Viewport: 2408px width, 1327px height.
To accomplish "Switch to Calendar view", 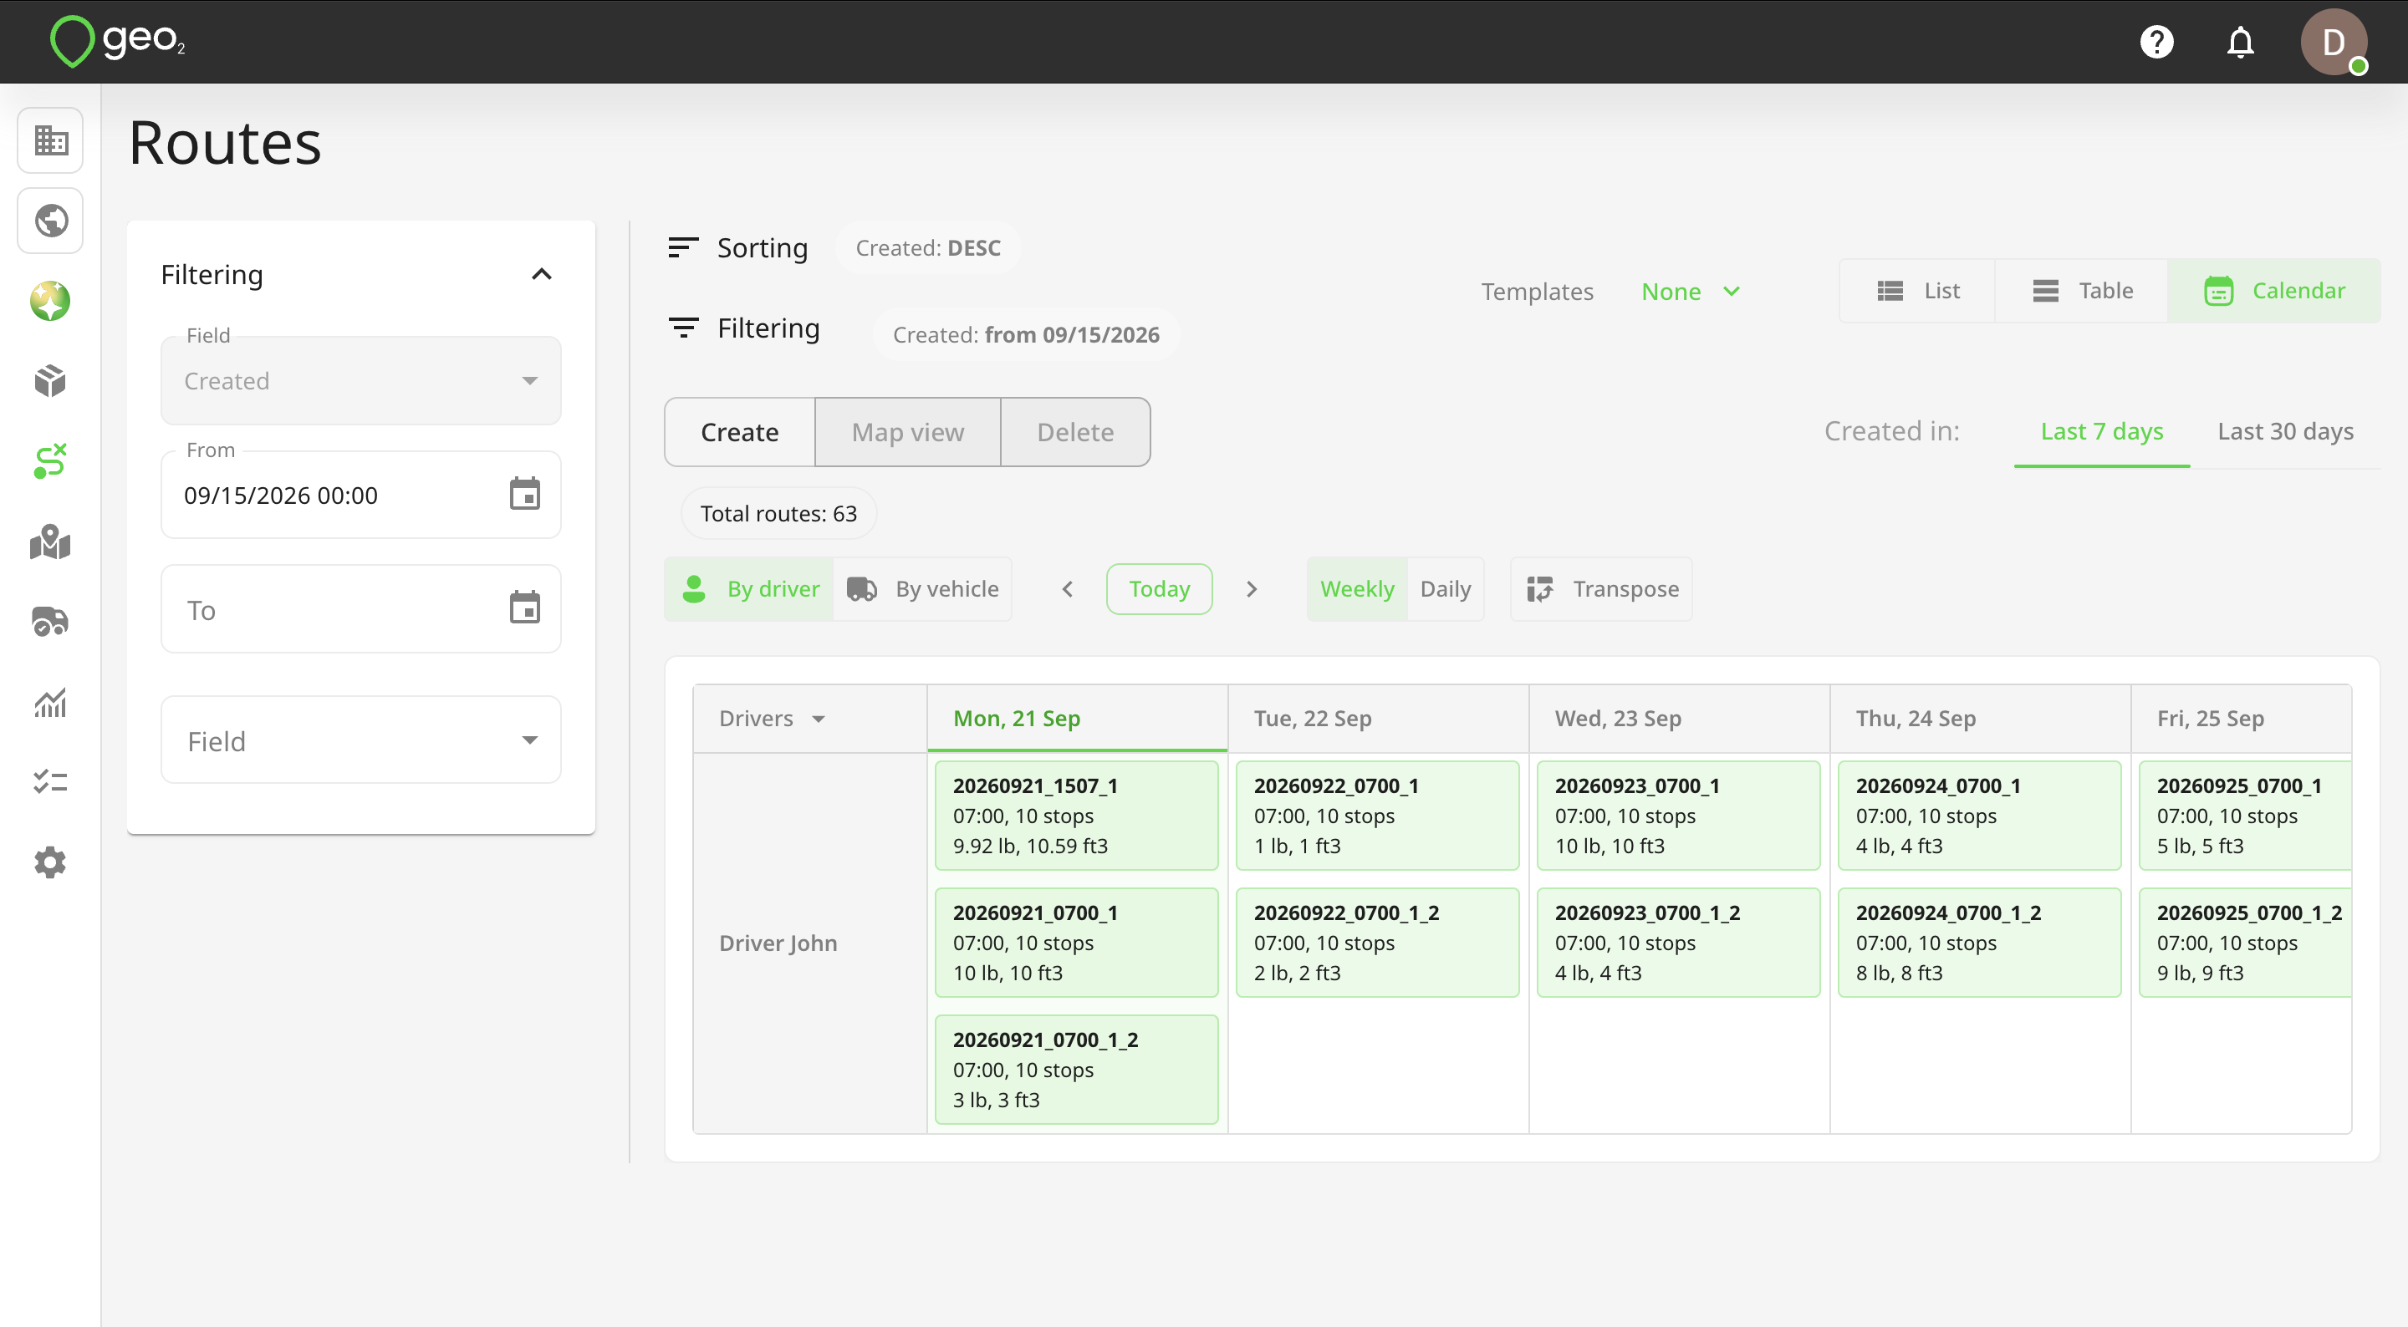I will click(x=2274, y=291).
